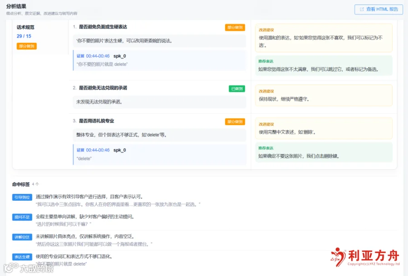This screenshot has height=276, width=408.
Task: Click the recommended phrase 如果您觉得这张不太满意
Action: (282, 69)
